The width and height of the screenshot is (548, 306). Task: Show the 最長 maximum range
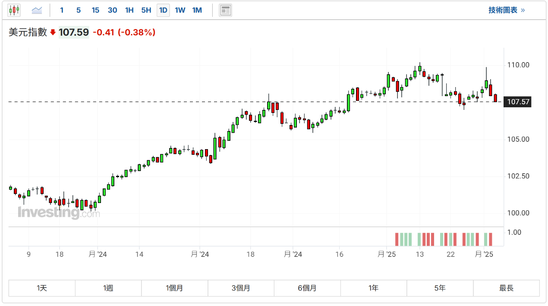506,288
